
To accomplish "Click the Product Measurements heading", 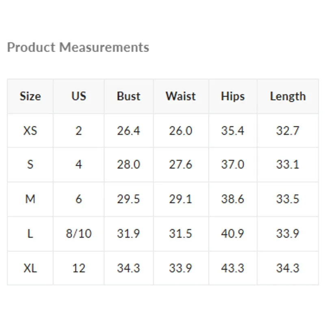I will (78, 48).
